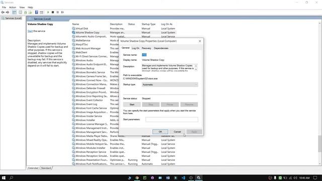
Task: Click the highlighted Service name value
Action: click(144, 55)
